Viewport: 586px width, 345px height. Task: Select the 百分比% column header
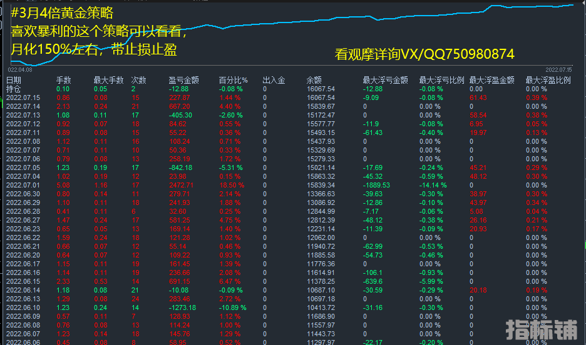pos(233,80)
